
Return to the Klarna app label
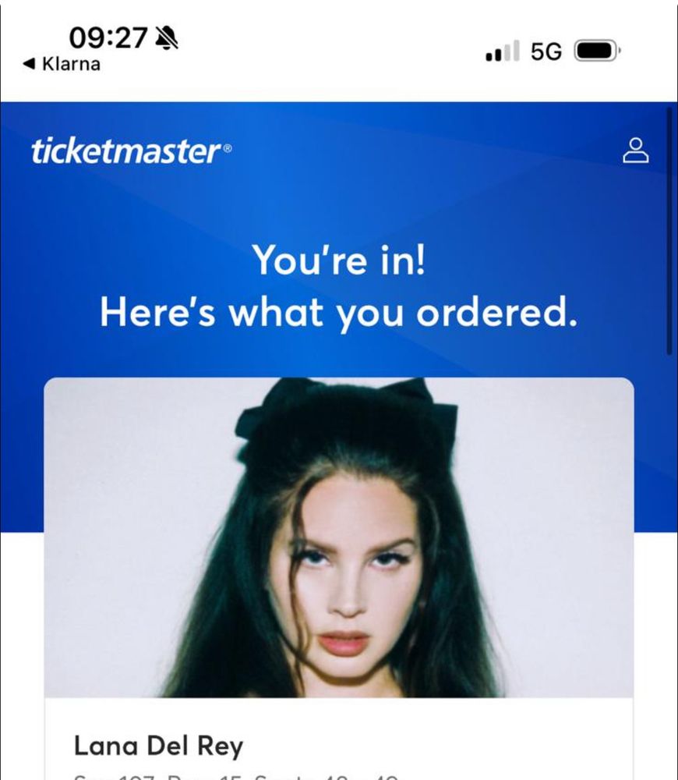click(x=71, y=64)
